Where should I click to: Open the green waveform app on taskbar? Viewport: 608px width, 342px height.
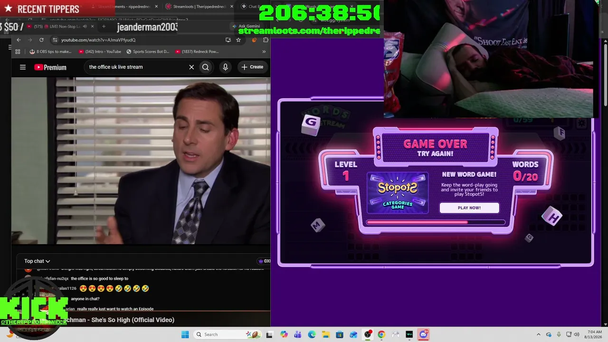coord(409,334)
